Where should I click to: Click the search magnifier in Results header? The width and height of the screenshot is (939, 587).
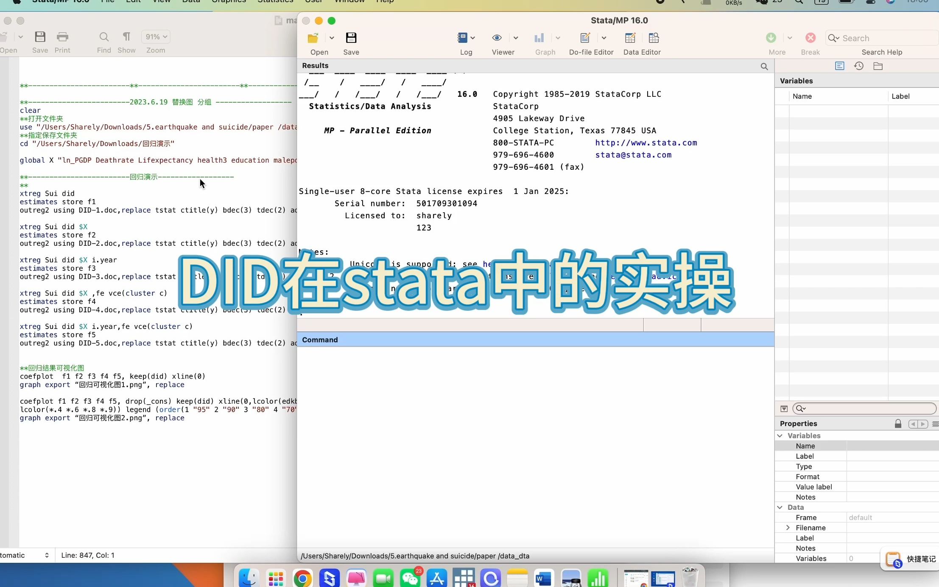click(x=764, y=66)
